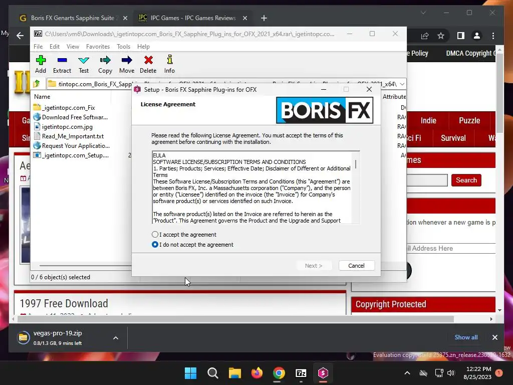Toggle Chrome side panel icon
The width and height of the screenshot is (513, 385).
point(461,36)
